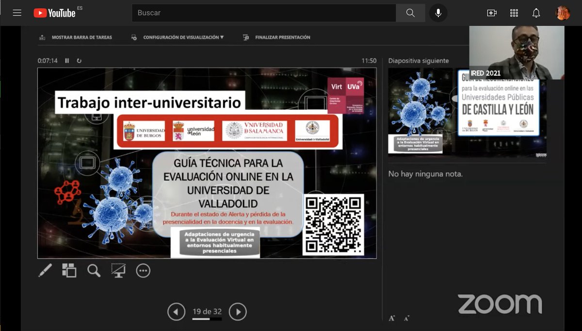Viewport: 582px width, 331px height.
Task: Click the QR code on slide
Action: 333,224
